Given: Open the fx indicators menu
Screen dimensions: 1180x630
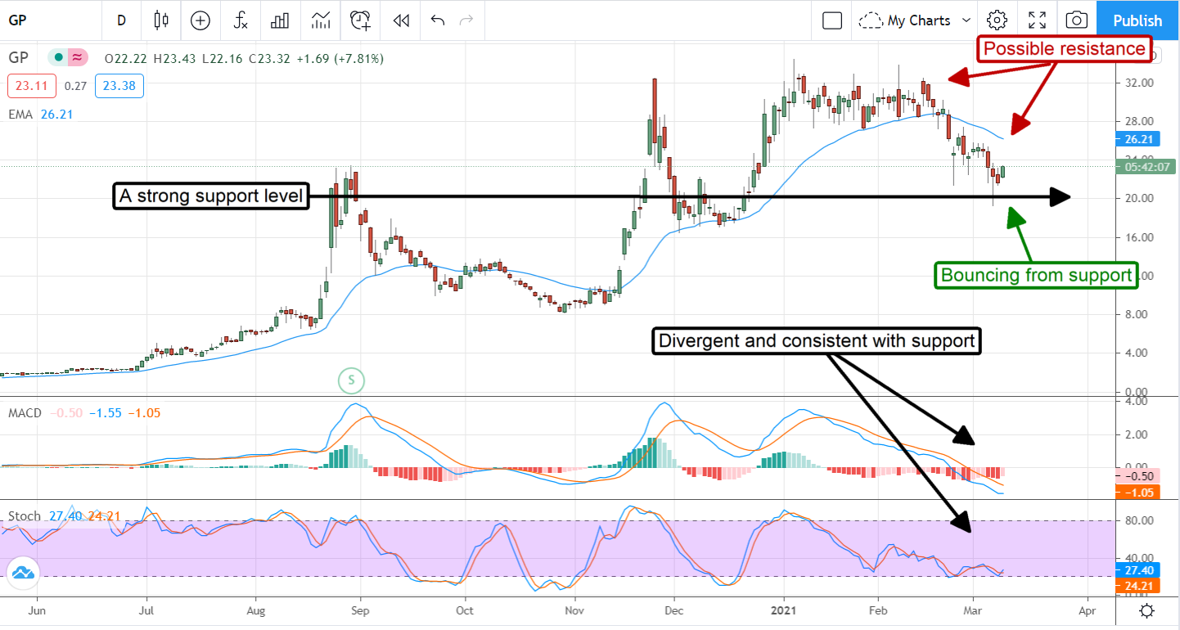Looking at the screenshot, I should click(241, 20).
